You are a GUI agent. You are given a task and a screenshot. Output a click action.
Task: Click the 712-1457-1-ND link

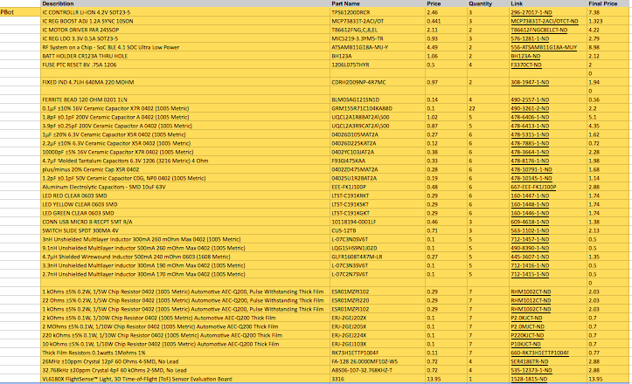click(x=530, y=239)
